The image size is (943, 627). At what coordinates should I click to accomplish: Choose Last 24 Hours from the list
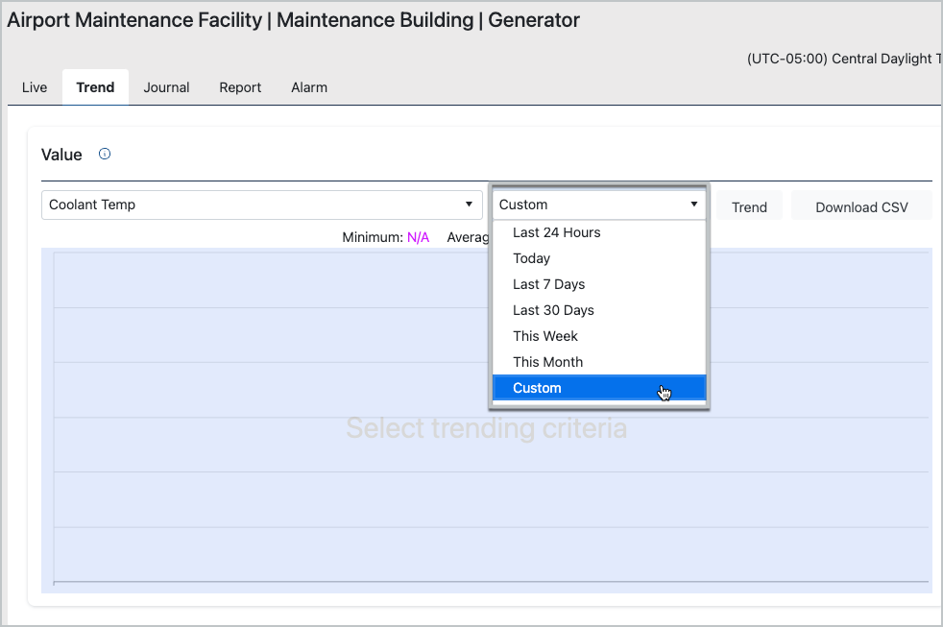(x=556, y=232)
